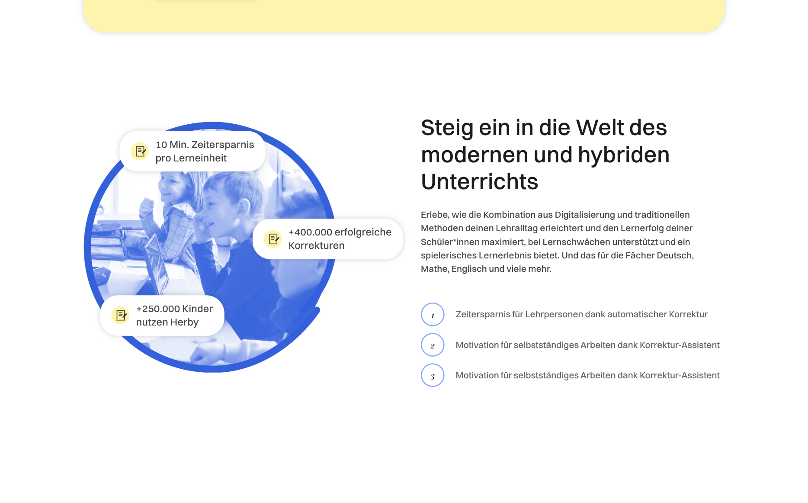The height and width of the screenshot is (503, 808).
Task: Select the "+250.000 Kinder nutzen Herby" badge text
Action: [174, 316]
